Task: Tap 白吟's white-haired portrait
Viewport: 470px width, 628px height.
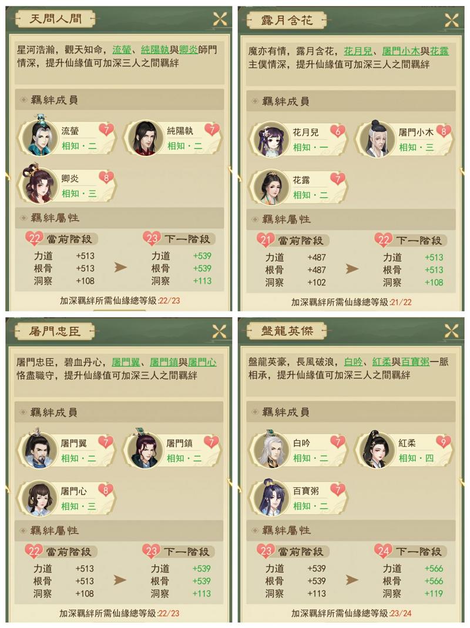Action: pos(269,450)
